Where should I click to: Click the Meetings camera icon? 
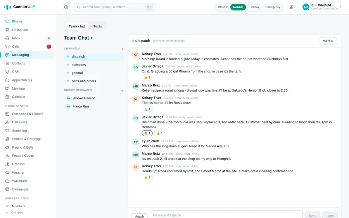point(7,88)
